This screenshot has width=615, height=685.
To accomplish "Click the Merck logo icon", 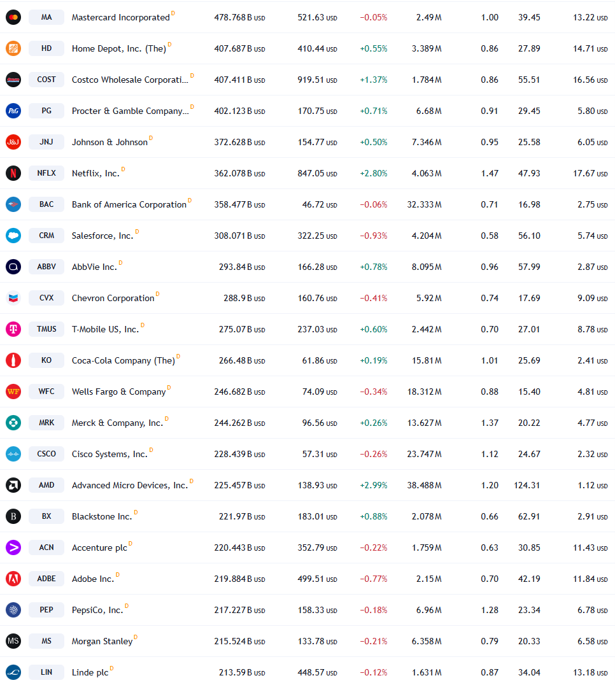I will point(13,423).
